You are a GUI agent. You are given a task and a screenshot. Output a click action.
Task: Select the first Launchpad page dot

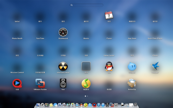point(85,96)
